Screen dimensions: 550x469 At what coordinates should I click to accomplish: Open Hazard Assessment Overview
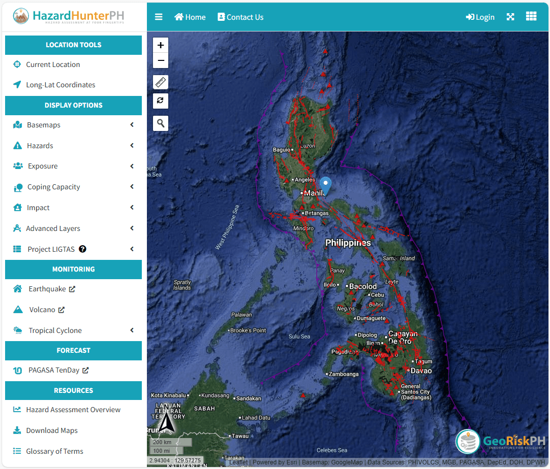point(73,410)
